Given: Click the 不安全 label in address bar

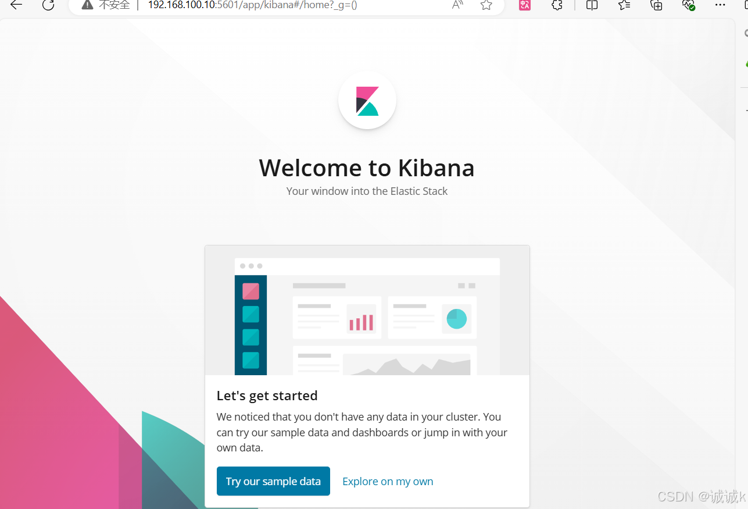Looking at the screenshot, I should coord(114,5).
